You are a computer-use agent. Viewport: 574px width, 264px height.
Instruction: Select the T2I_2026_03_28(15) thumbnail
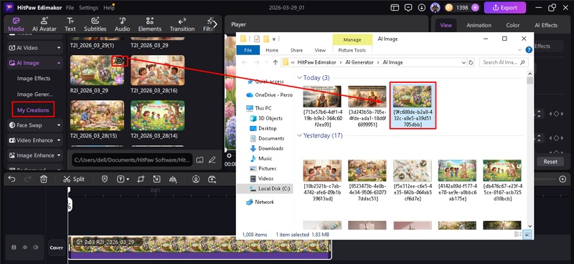(x=97, y=115)
